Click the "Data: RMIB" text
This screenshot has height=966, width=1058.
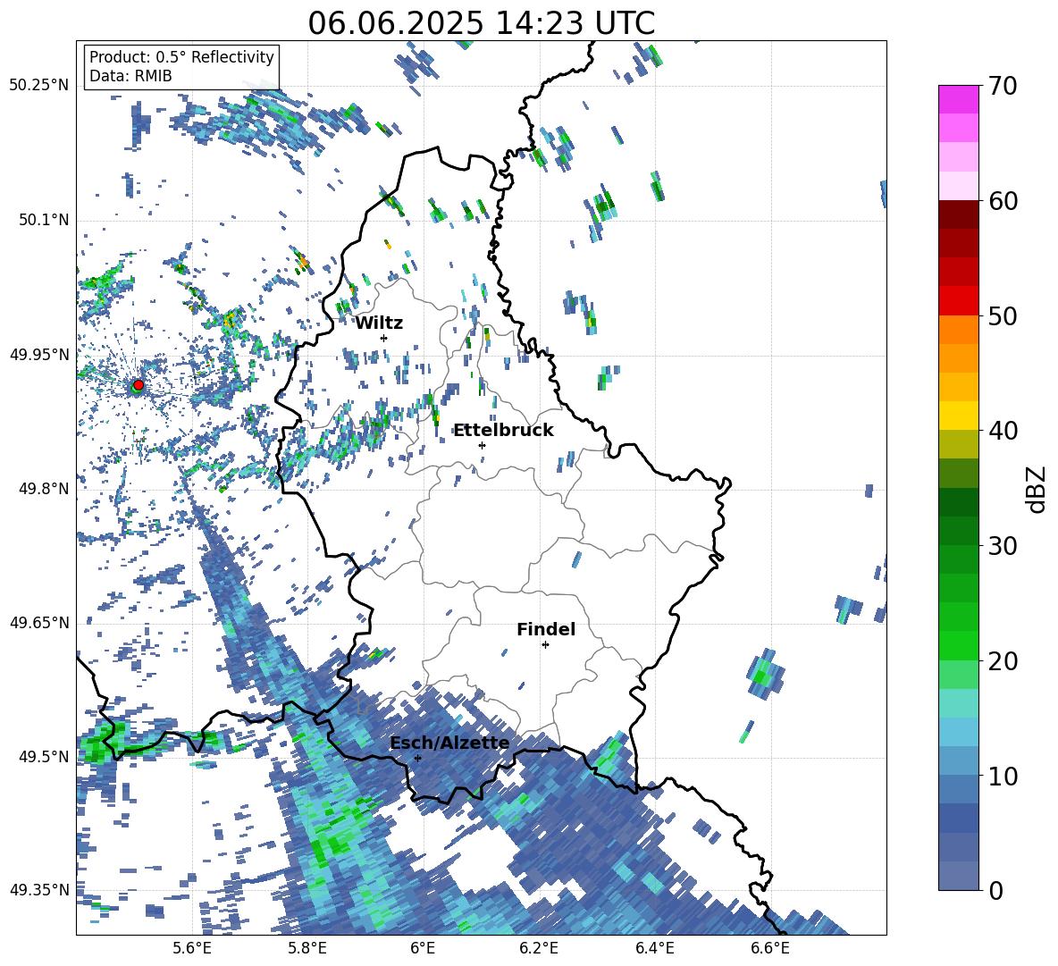(x=130, y=76)
